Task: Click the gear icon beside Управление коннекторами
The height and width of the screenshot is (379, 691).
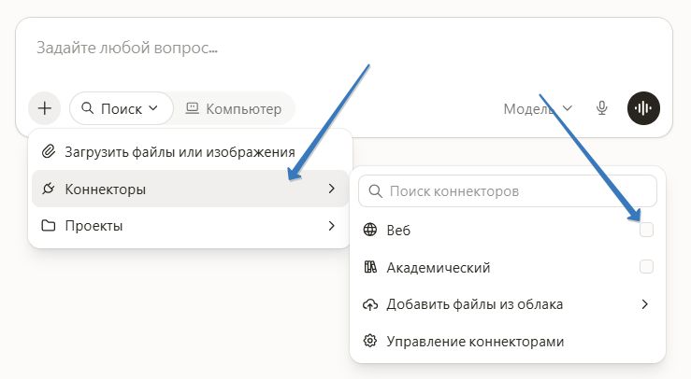Action: [x=370, y=341]
